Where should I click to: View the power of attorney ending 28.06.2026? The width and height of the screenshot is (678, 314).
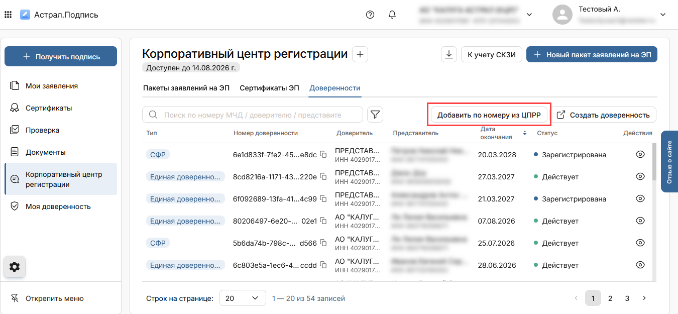[640, 265]
